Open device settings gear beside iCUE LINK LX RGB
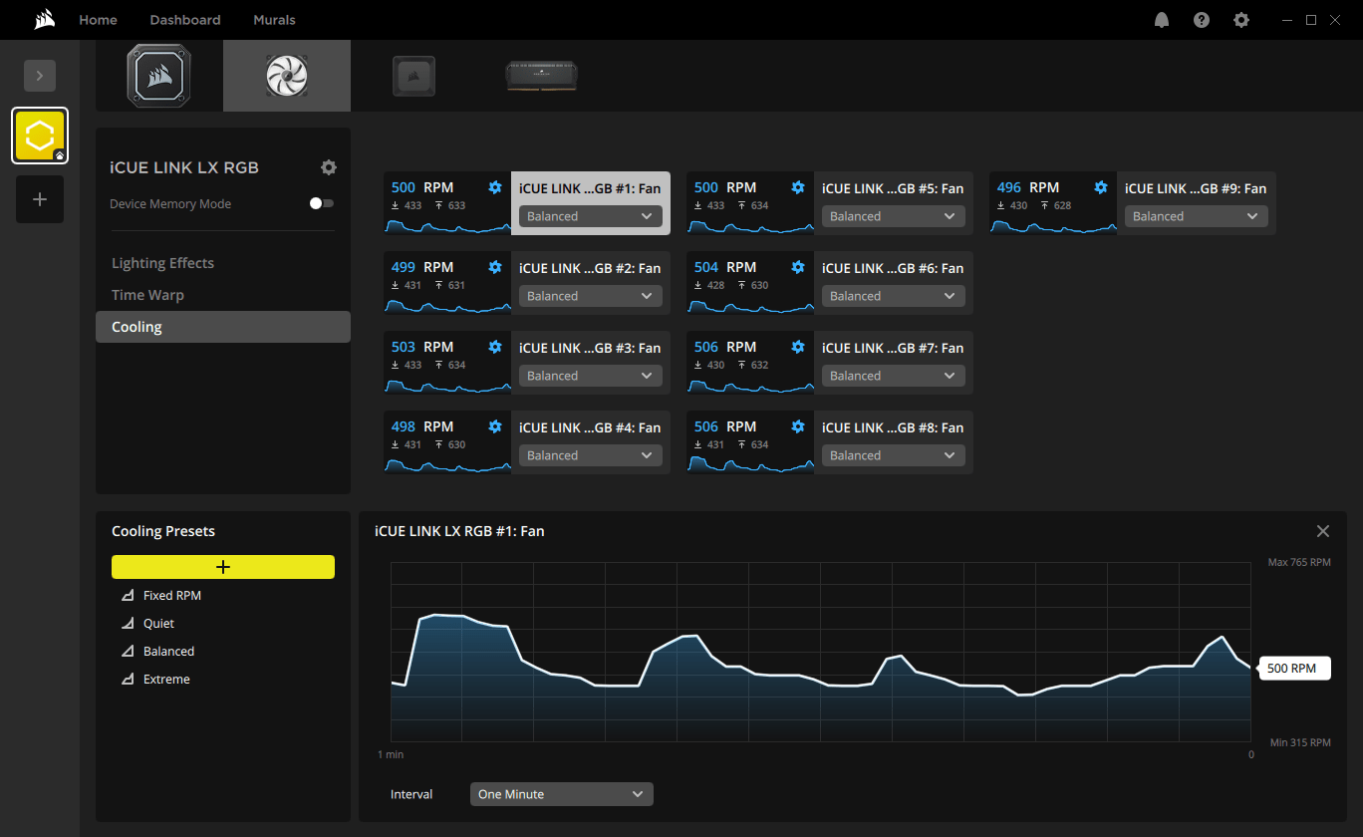This screenshot has height=837, width=1363. [329, 167]
